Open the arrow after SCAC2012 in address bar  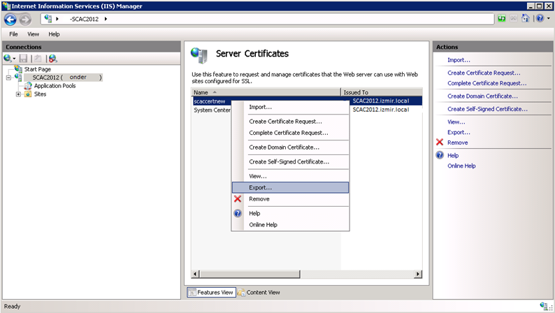click(x=106, y=19)
